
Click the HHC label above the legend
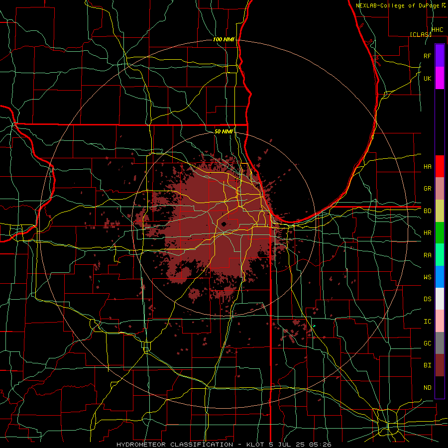[x=437, y=30]
